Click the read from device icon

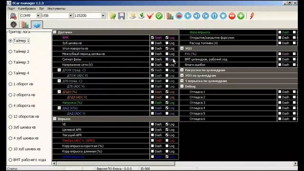(x=133, y=16)
